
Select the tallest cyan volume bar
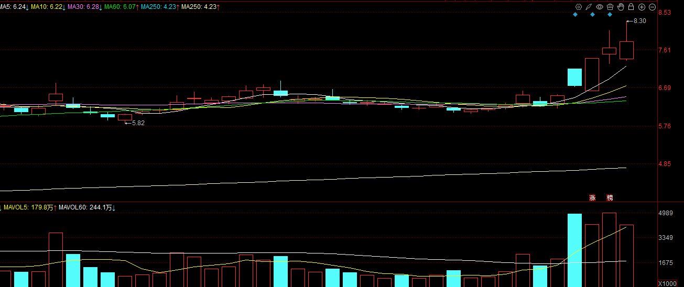[574, 250]
